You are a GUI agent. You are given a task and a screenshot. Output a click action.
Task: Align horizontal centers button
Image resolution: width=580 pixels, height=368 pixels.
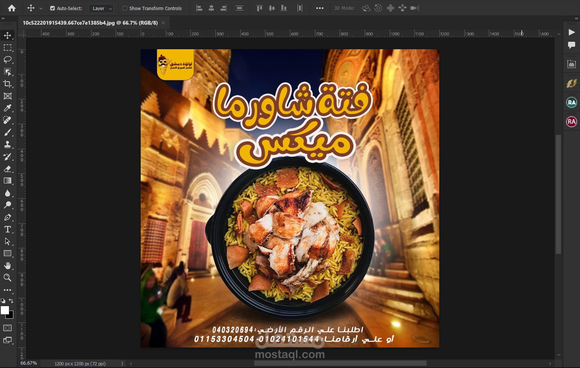211,8
